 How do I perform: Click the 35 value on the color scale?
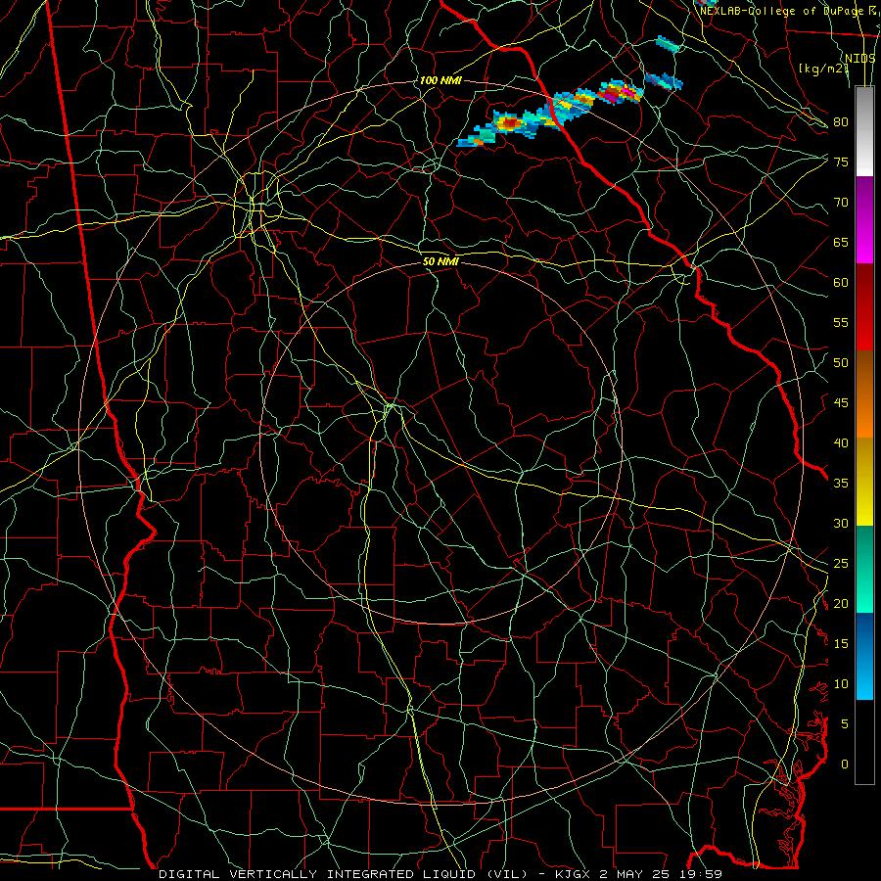pos(841,484)
